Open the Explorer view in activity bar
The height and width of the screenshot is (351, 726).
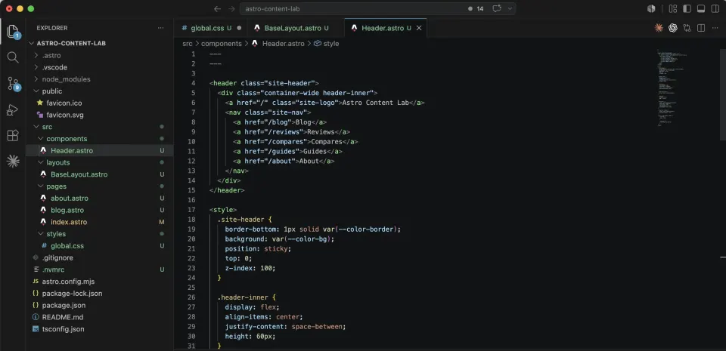[x=13, y=32]
